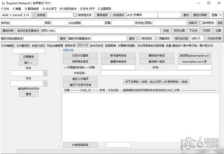Open the E 编辑 menu

tap(17, 9)
